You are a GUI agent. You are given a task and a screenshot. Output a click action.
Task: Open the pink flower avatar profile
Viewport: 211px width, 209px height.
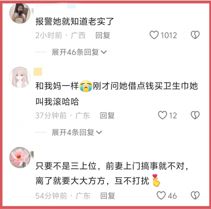coord(20,157)
